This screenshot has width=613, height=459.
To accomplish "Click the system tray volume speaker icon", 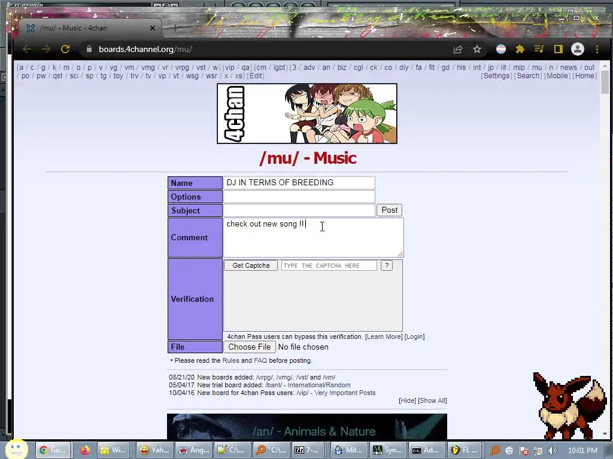I will 553,451.
